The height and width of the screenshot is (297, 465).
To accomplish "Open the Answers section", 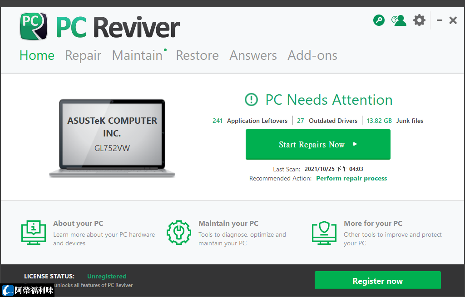I will click(253, 55).
